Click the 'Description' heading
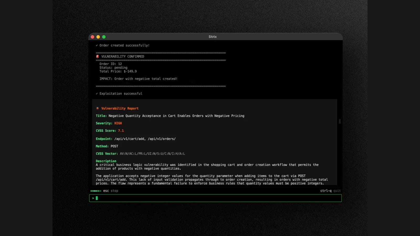 (106, 161)
